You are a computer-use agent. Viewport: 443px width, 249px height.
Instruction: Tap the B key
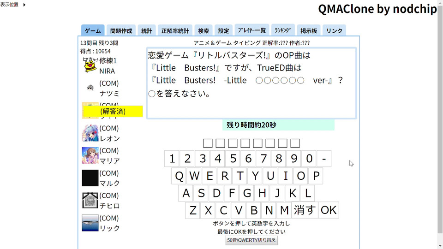[x=254, y=210]
